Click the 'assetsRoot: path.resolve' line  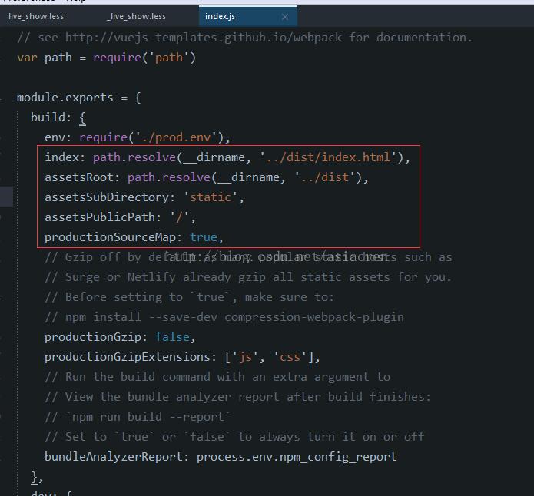[207, 177]
